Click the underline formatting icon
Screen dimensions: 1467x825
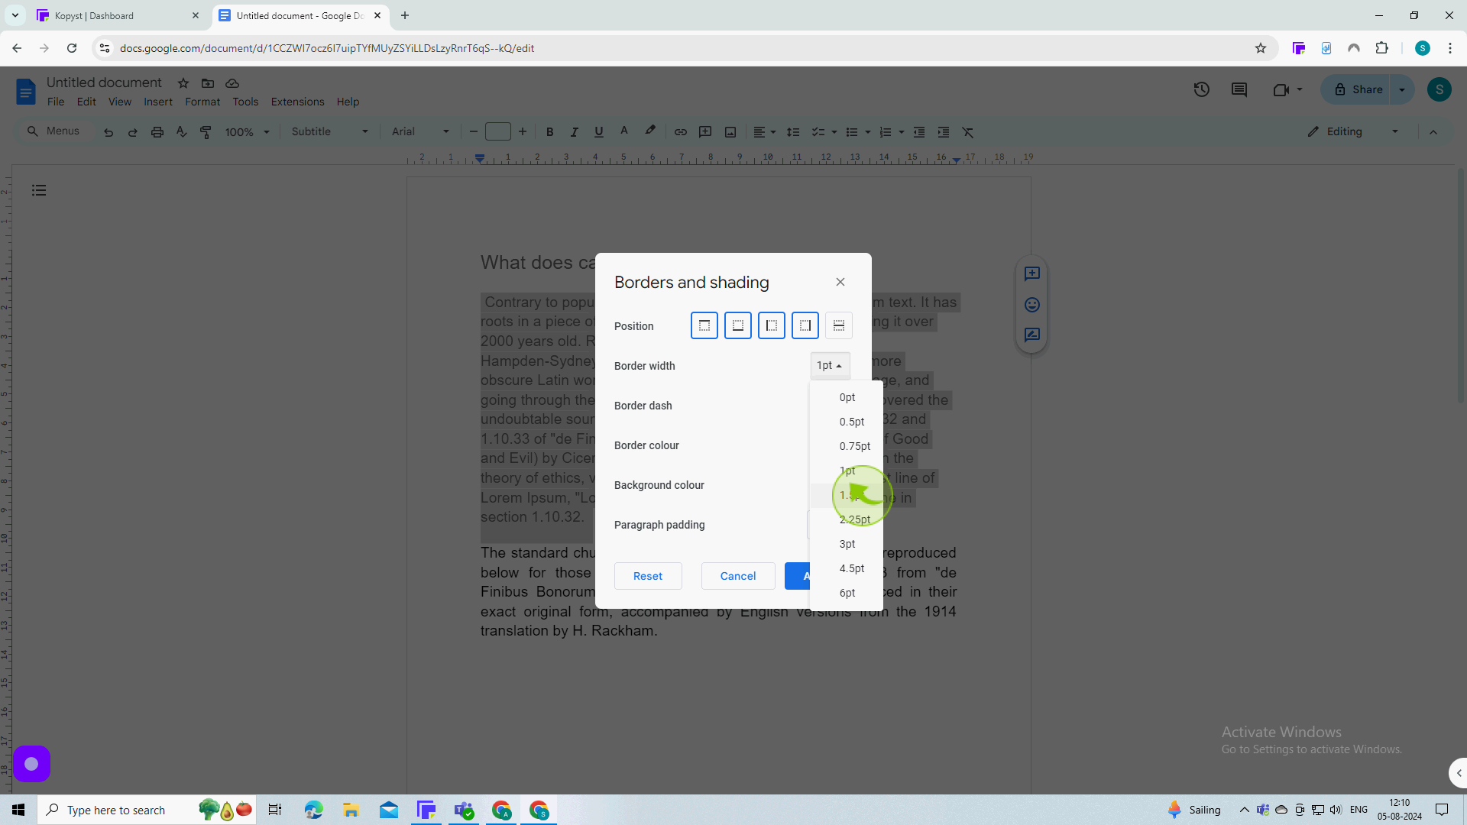pos(597,132)
